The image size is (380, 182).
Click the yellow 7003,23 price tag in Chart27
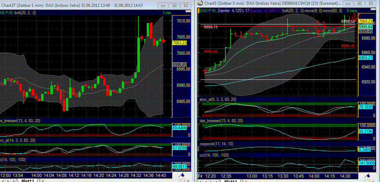point(179,43)
